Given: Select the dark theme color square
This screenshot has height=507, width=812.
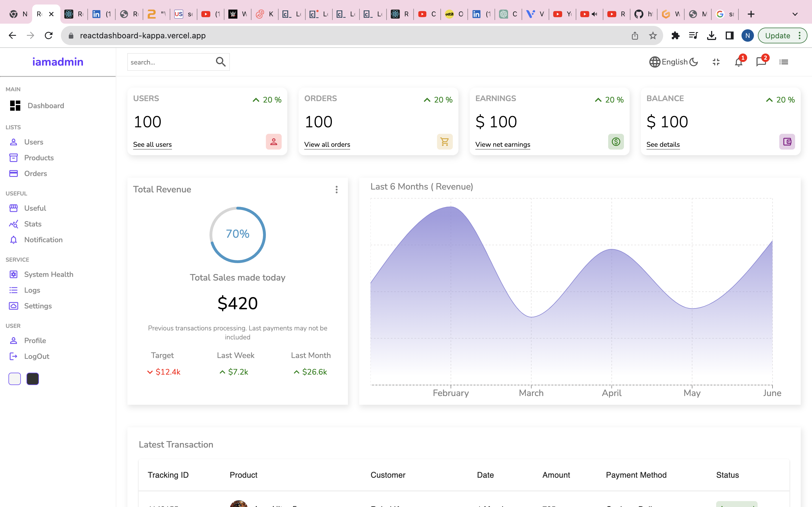Looking at the screenshot, I should click(32, 379).
